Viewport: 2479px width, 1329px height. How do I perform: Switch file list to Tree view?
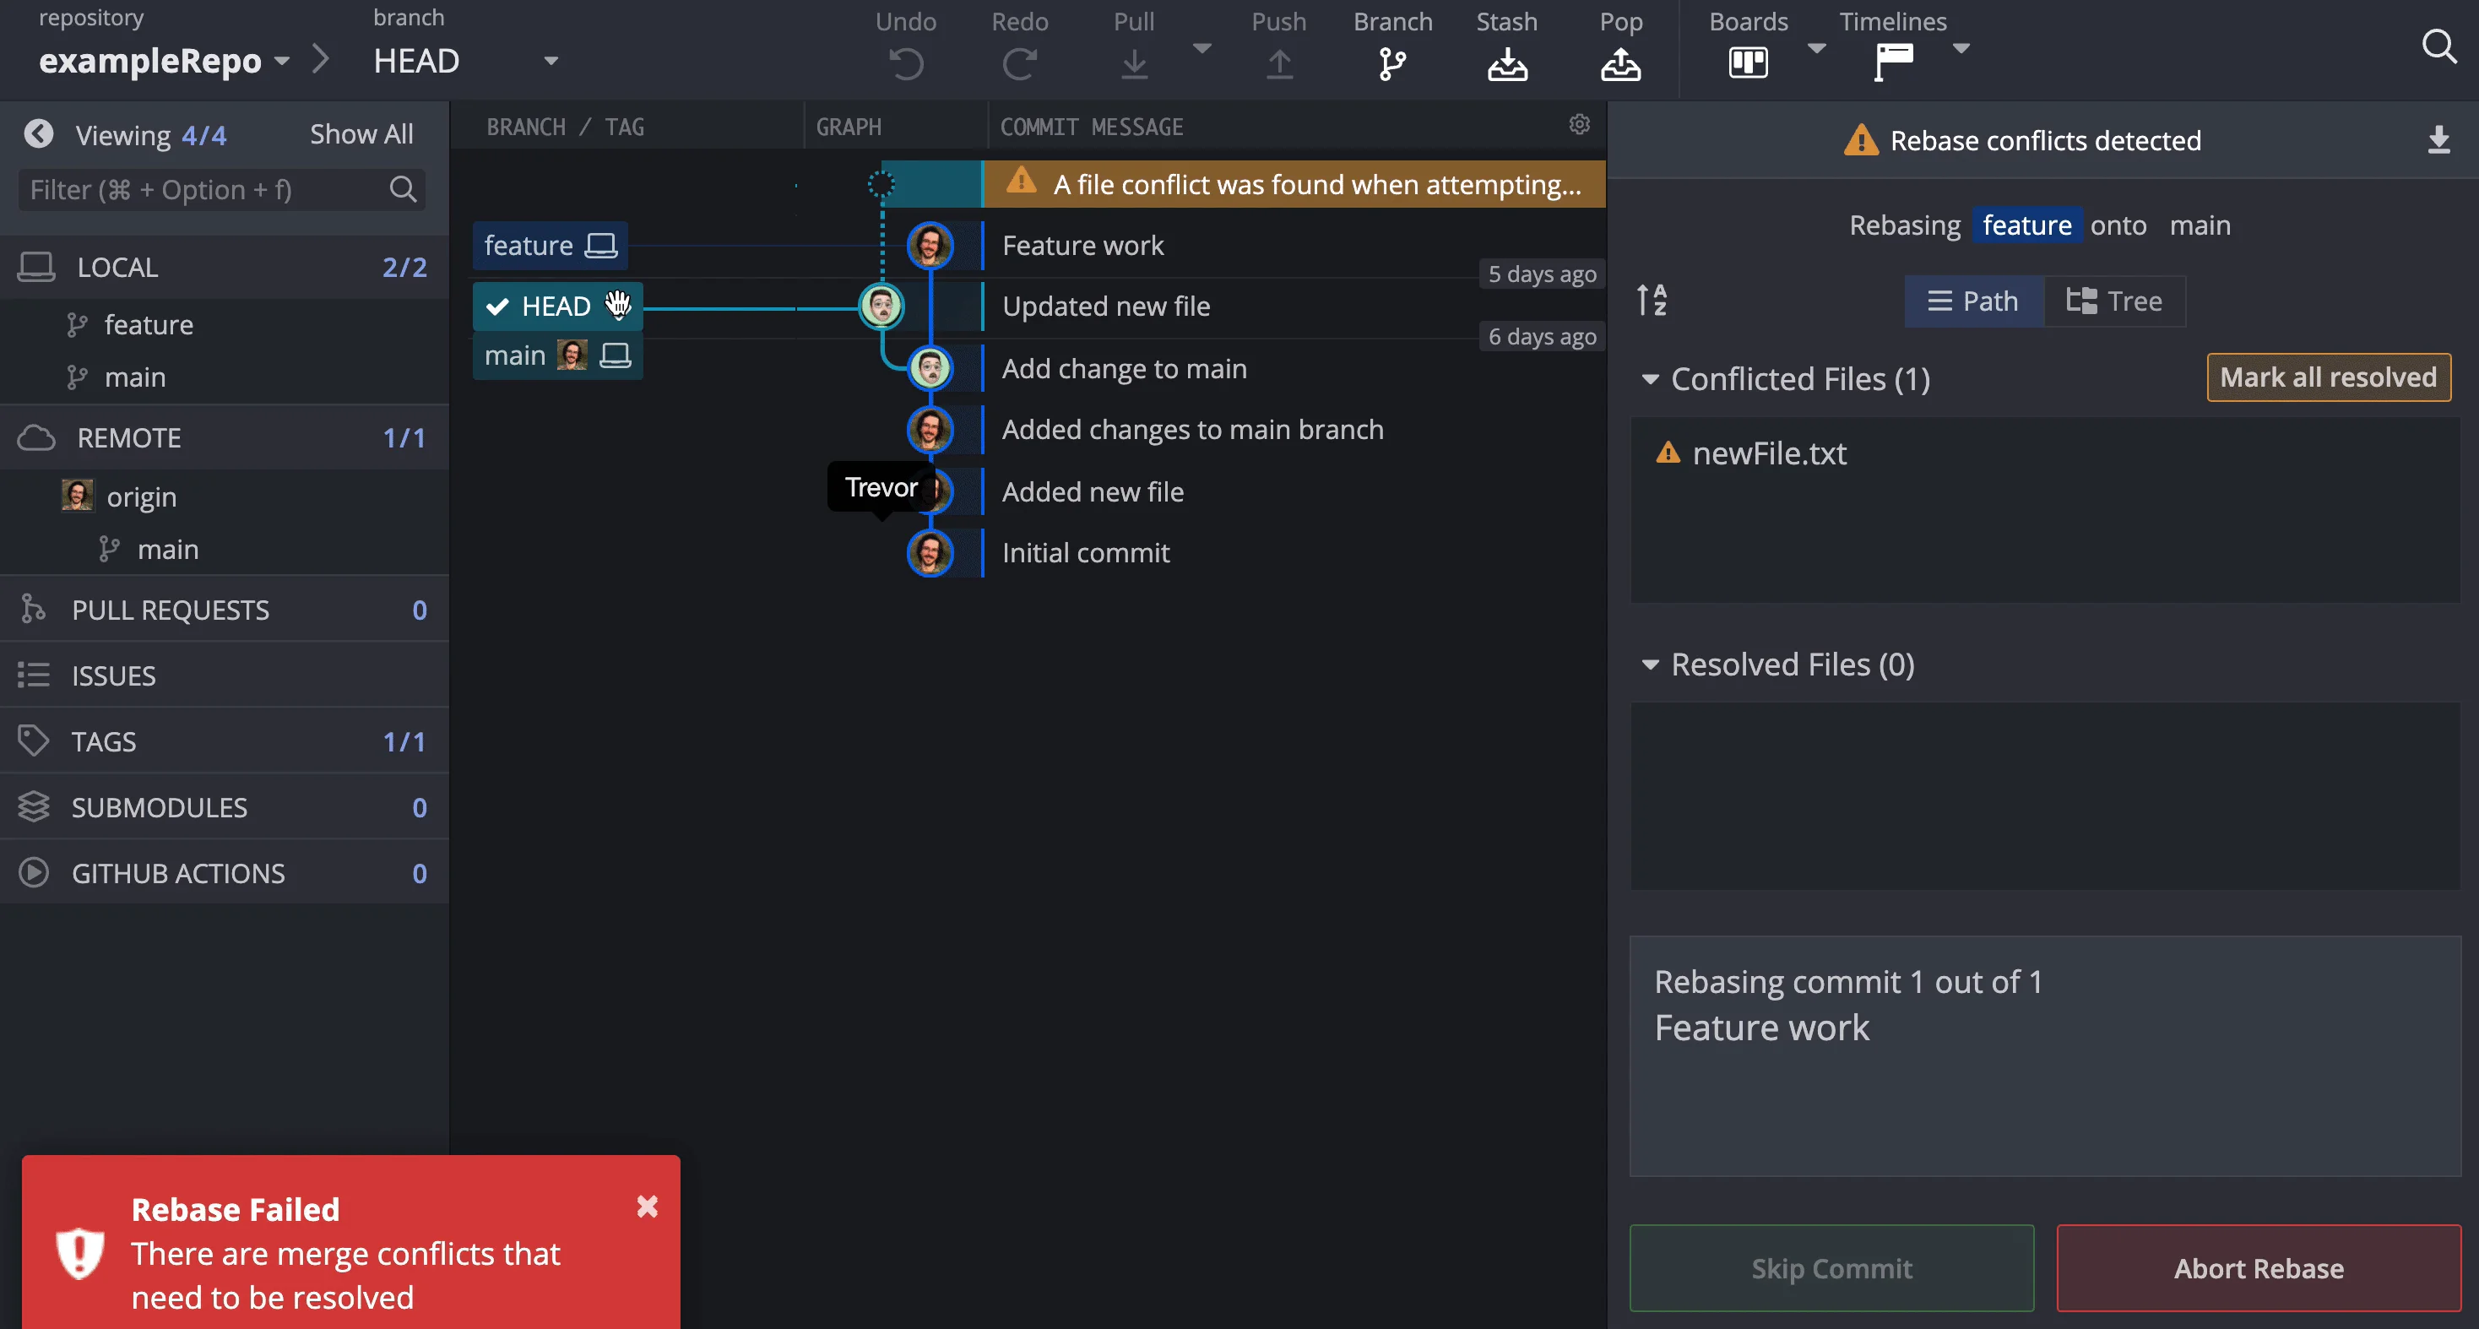(x=2114, y=301)
